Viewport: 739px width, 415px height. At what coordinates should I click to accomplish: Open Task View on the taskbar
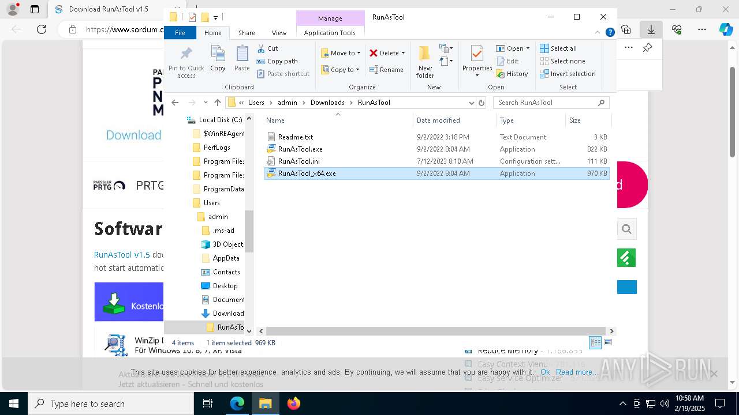208,403
